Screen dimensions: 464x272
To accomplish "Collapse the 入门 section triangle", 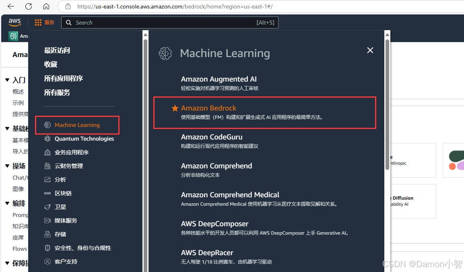I will click(7, 80).
